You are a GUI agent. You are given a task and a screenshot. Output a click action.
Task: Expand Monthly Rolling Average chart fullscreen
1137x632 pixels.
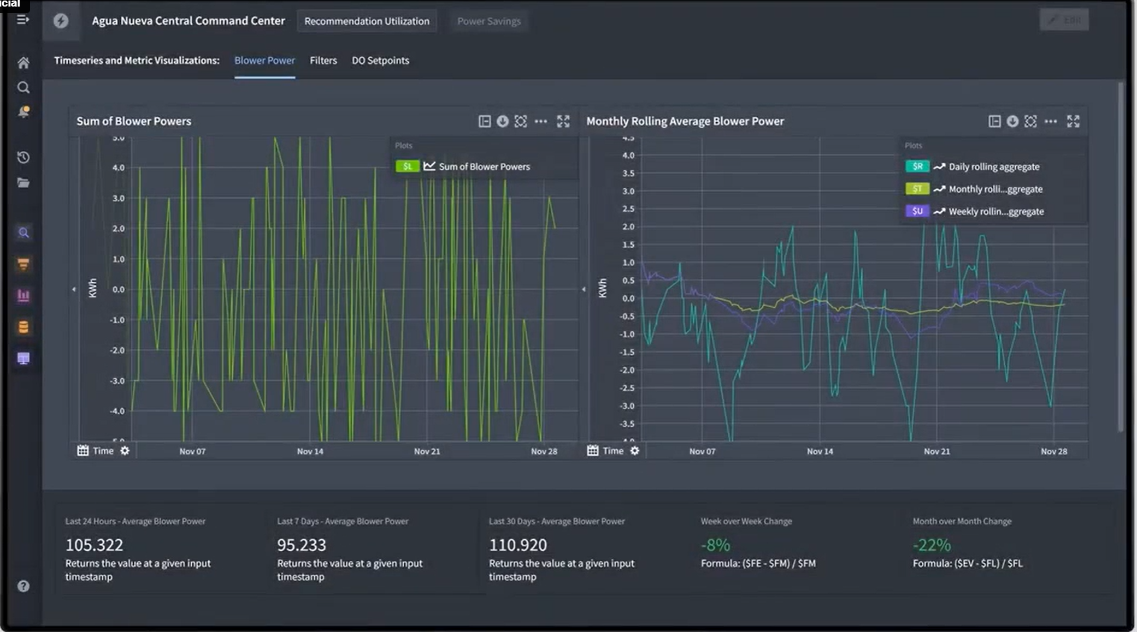coord(1073,121)
